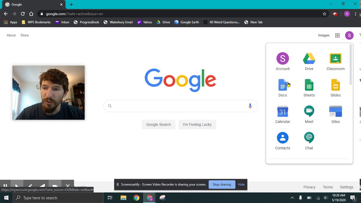This screenshot has height=203, width=361.
Task: Click the Stop sharing button
Action: [222, 184]
